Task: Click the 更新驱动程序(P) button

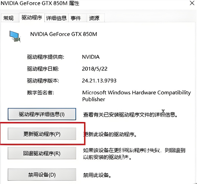Action: [x=42, y=134]
